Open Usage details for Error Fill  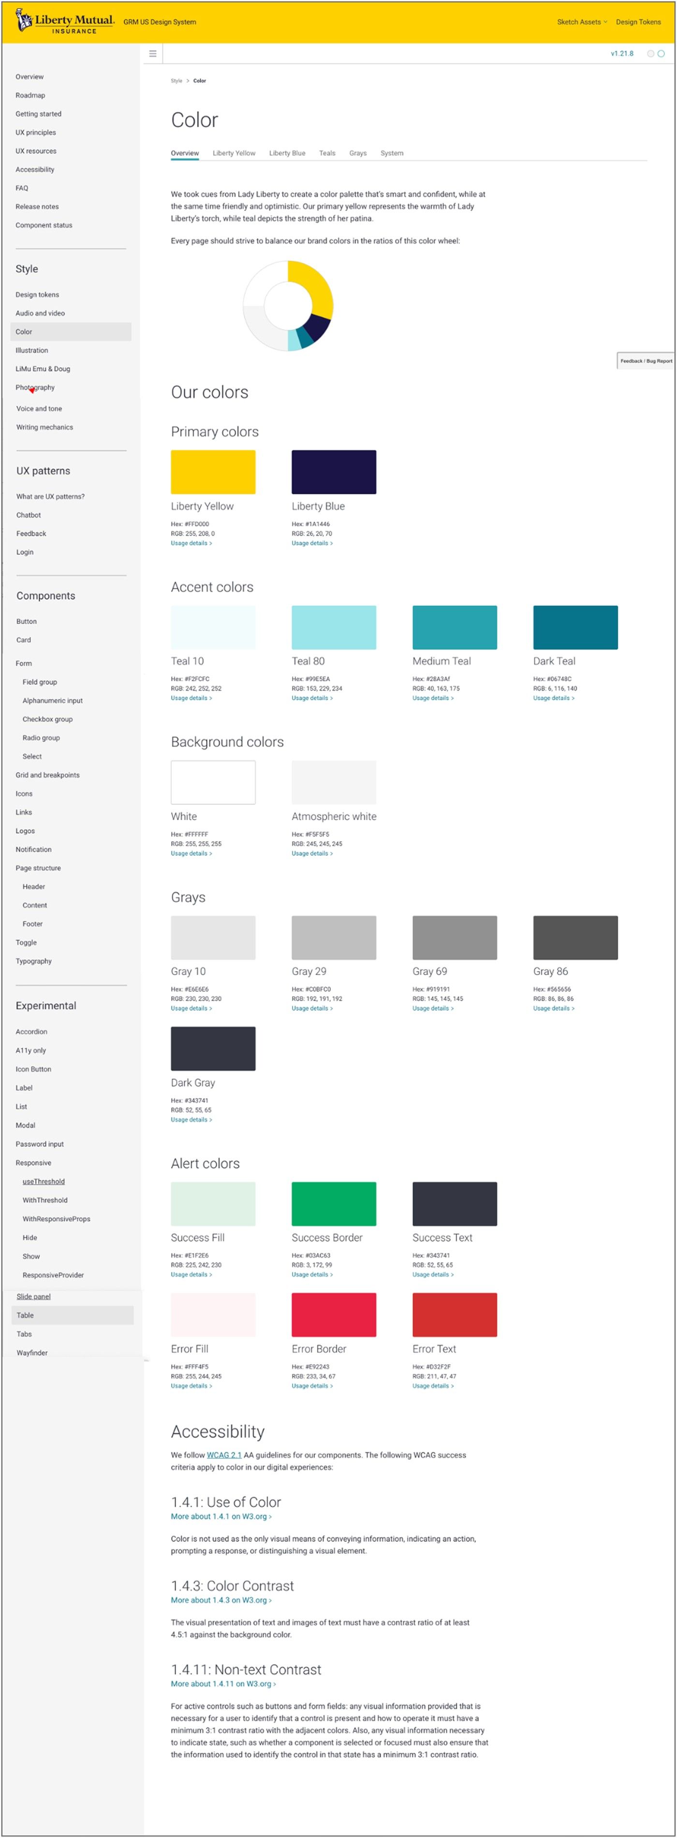point(191,1386)
